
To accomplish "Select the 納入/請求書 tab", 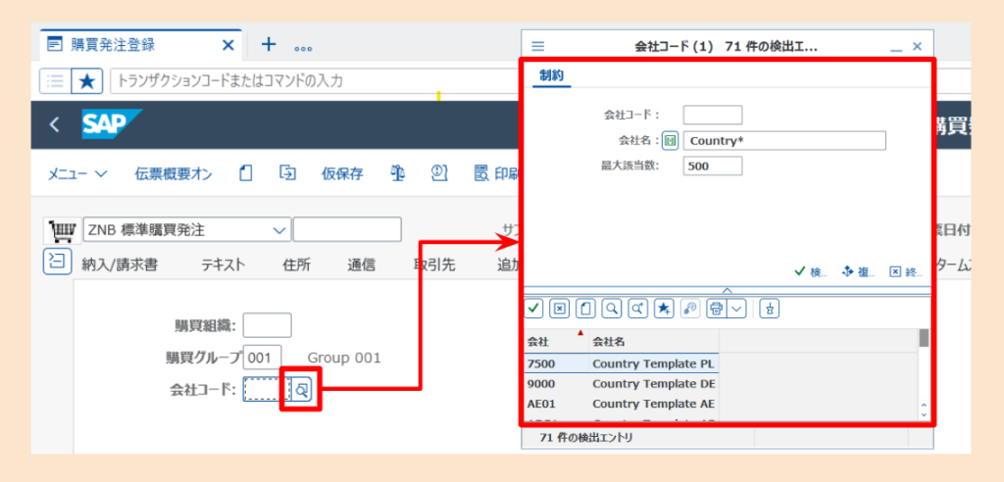I will pyautogui.click(x=120, y=265).
